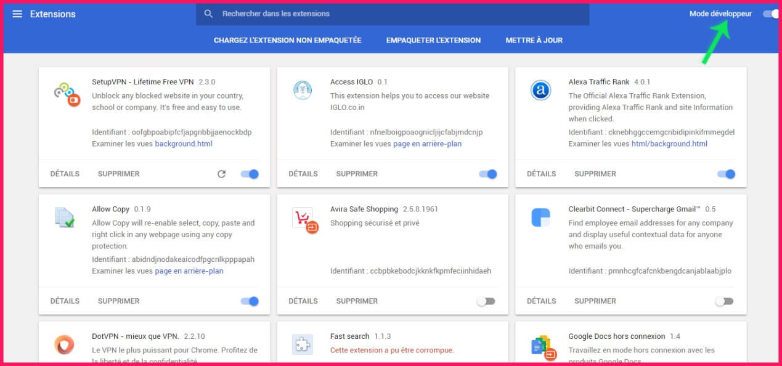Click Supprimer for Access IGLO
The height and width of the screenshot is (366, 782).
pos(357,174)
